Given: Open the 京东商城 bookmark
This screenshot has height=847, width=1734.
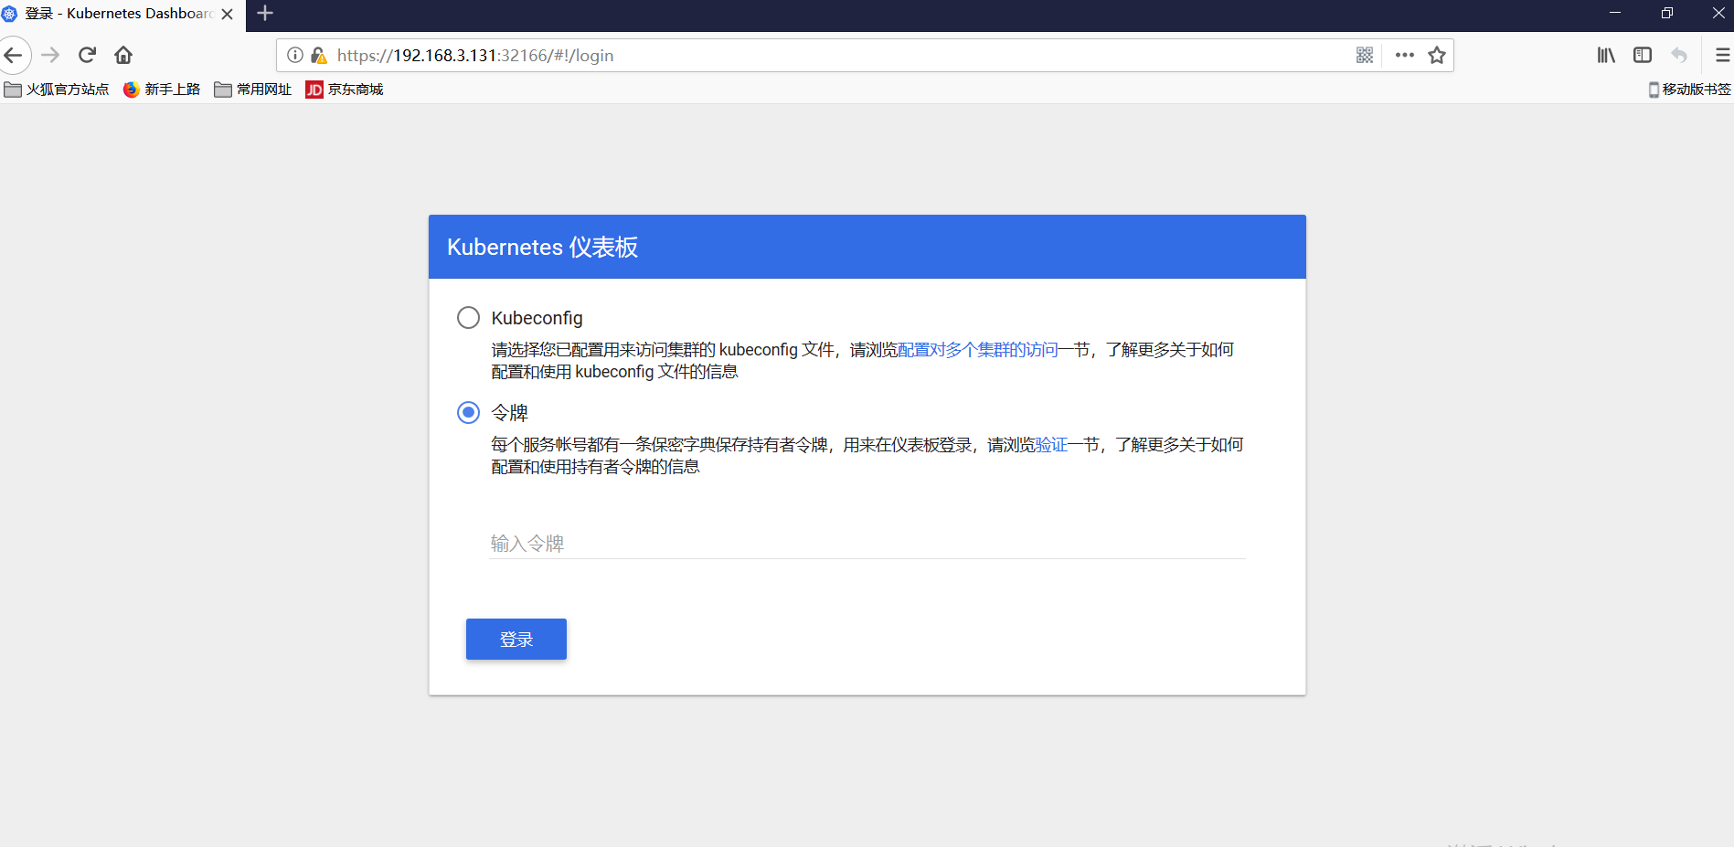Looking at the screenshot, I should [x=345, y=90].
